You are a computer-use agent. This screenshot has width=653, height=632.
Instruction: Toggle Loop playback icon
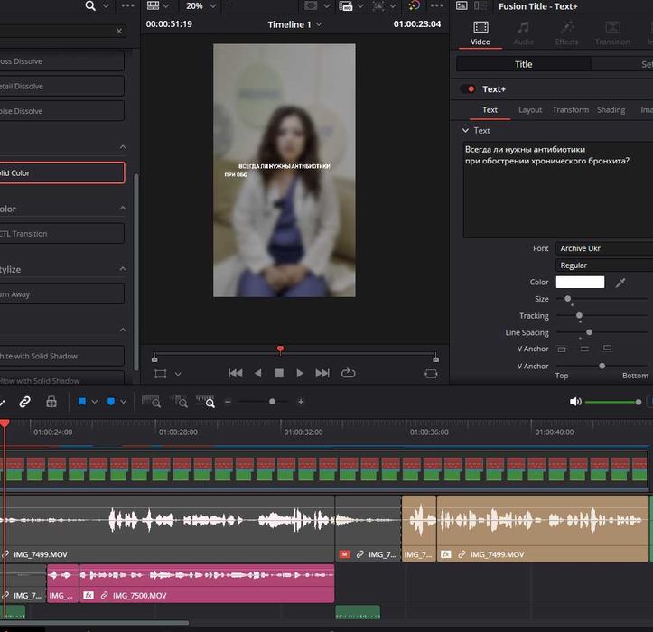click(348, 373)
